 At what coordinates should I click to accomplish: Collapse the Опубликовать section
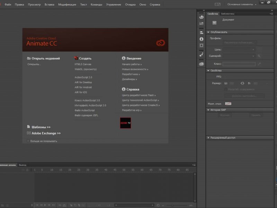point(208,32)
